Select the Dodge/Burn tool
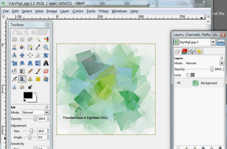This screenshot has width=227, height=149. 30,87
